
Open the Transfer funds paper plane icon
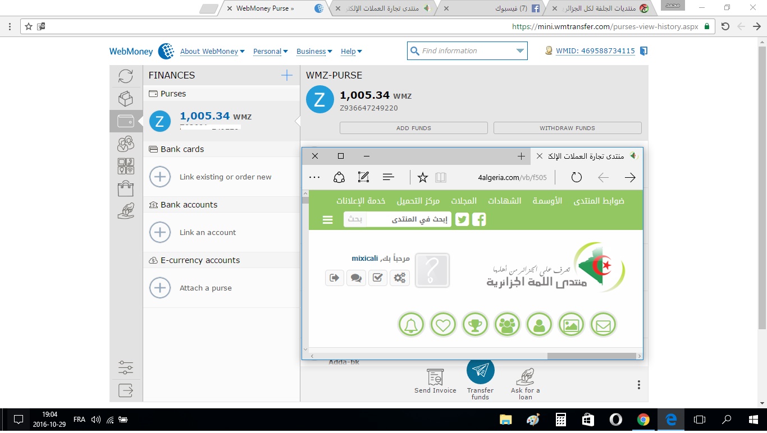coord(480,371)
